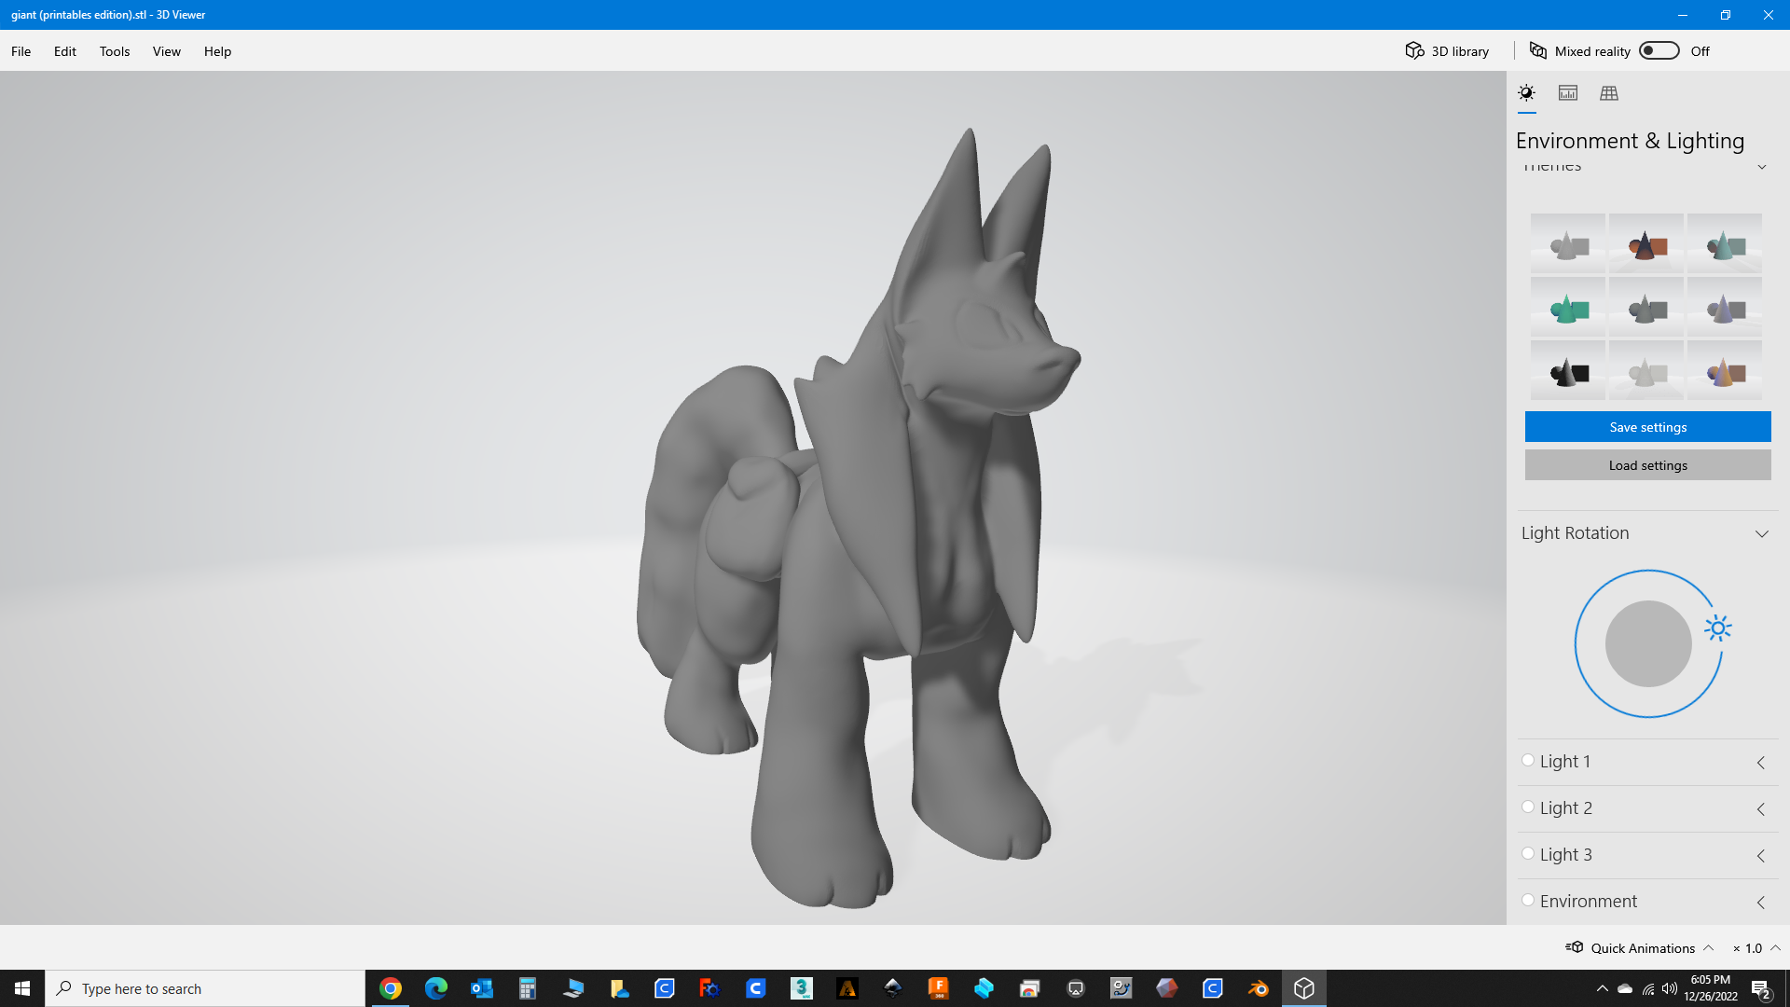Viewport: 1790px width, 1007px height.
Task: Expand the Environment settings chevron
Action: pyautogui.click(x=1761, y=903)
